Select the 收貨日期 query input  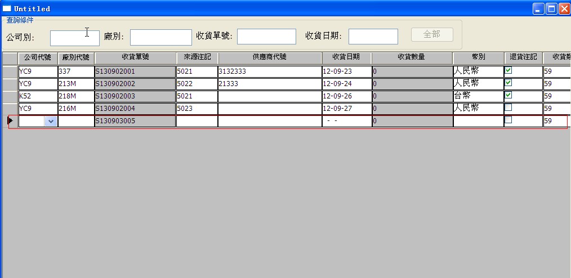tap(373, 37)
